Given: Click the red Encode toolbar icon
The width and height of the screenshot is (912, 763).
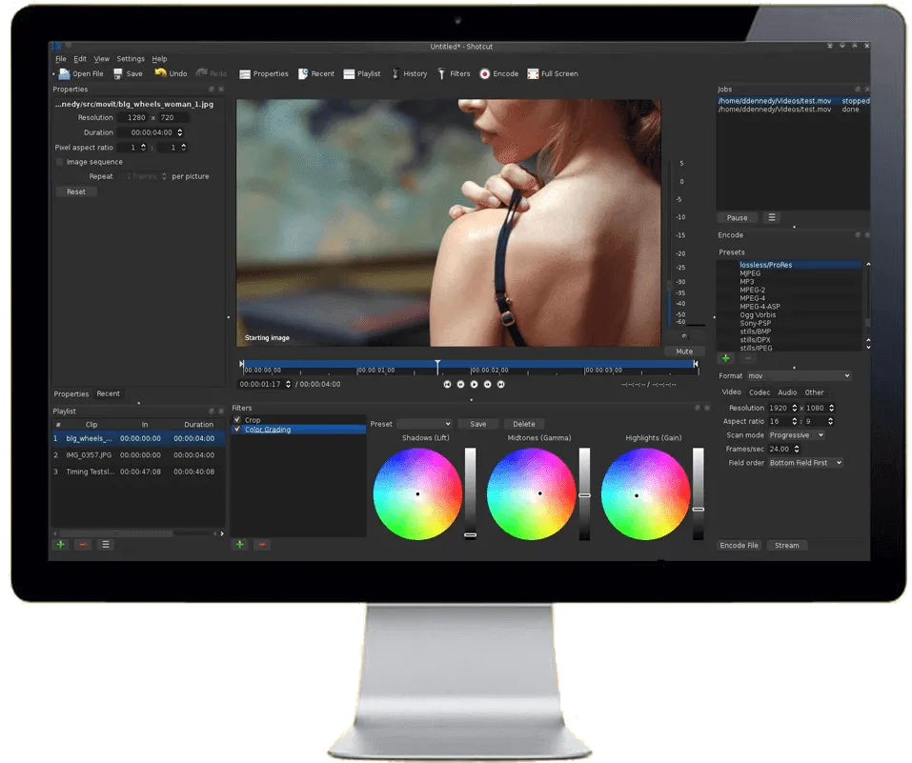Looking at the screenshot, I should click(484, 74).
